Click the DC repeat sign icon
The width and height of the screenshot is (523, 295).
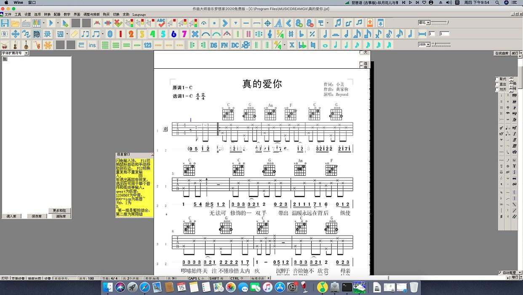click(235, 45)
